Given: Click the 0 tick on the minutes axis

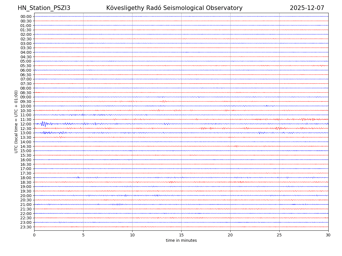Looking at the screenshot, I should [34, 235].
